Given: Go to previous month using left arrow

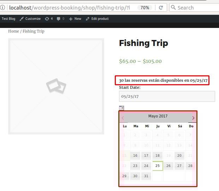Looking at the screenshot, I should click(123, 118).
